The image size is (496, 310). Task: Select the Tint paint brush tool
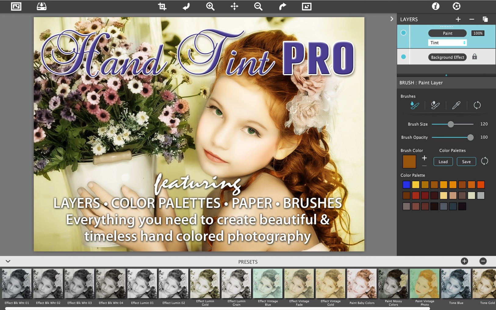pyautogui.click(x=415, y=105)
